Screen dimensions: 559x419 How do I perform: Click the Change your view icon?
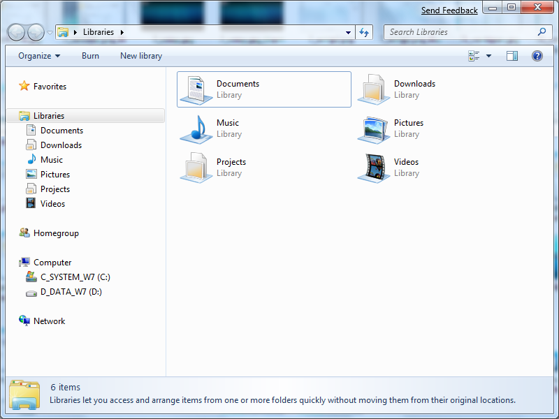coord(474,56)
